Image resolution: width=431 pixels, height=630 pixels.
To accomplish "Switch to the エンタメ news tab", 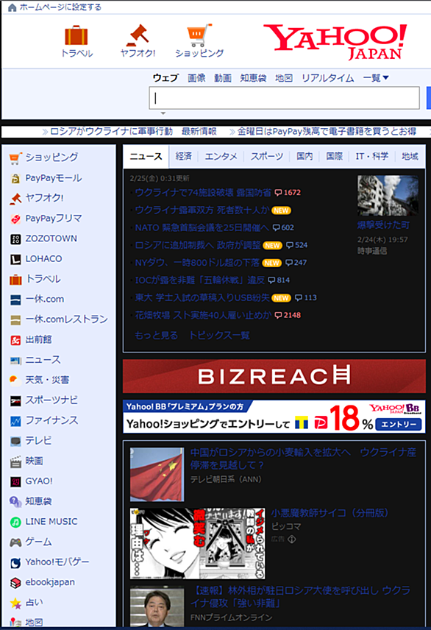I will click(221, 156).
